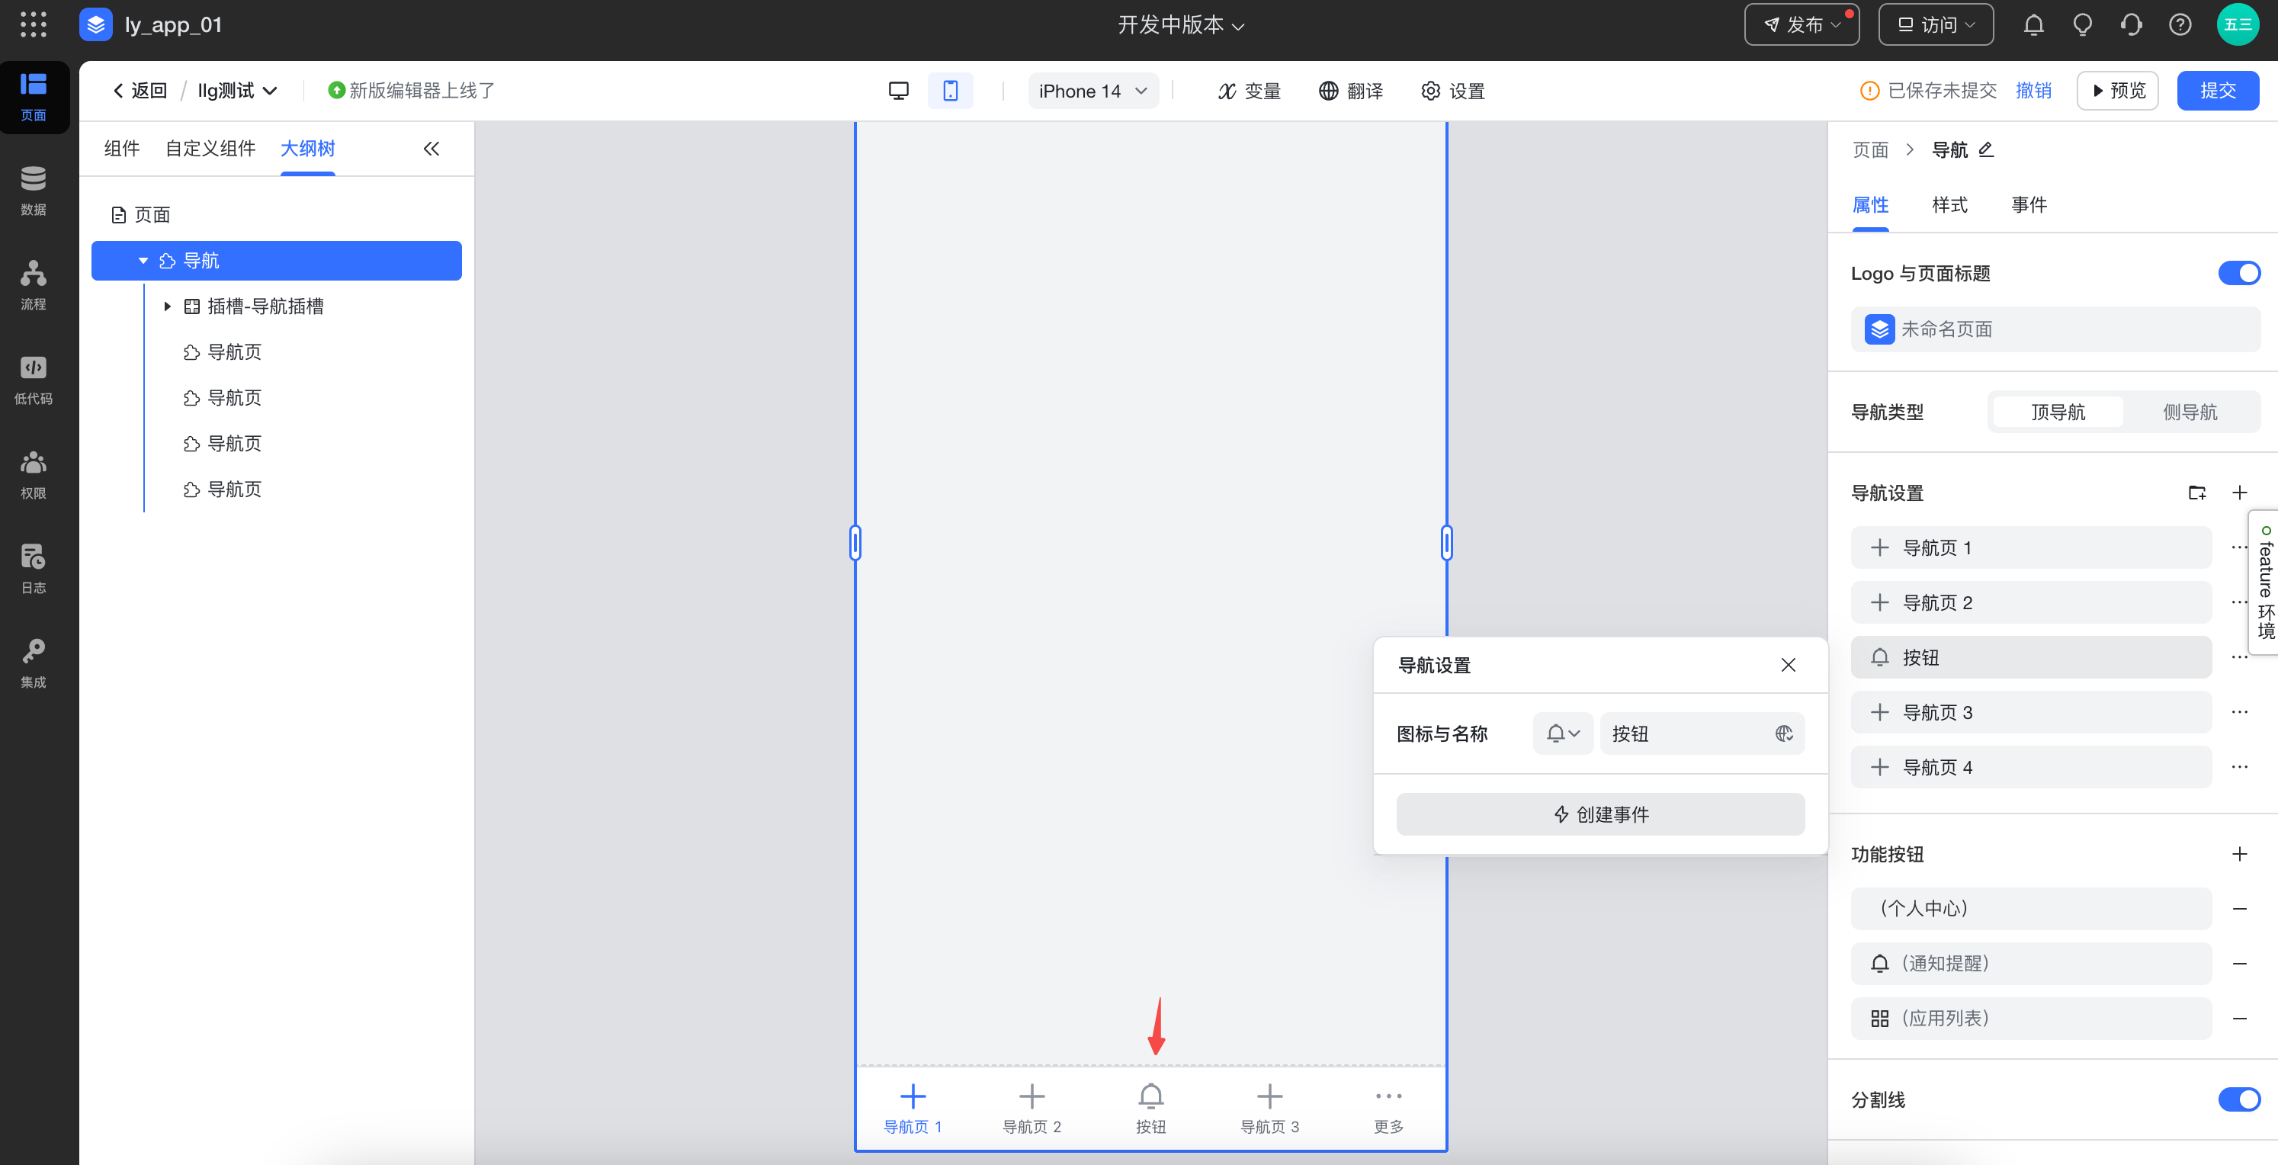2278x1165 pixels.
Task: Toggle the Logo 与页面标题 switch
Action: [x=2238, y=274]
